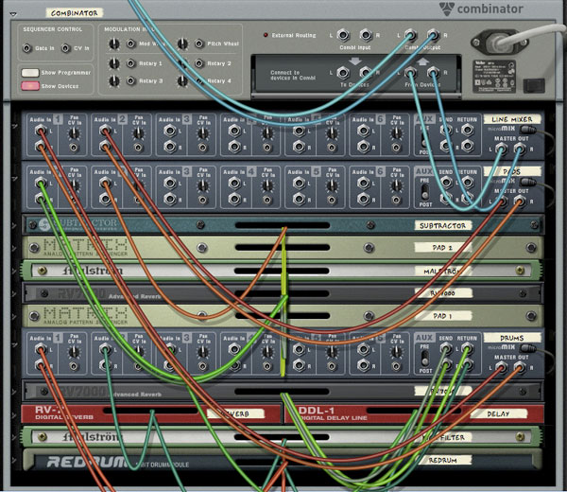567x492 pixels.
Task: Click Pads mixer Audio In 3 left jack
Action: [x=169, y=183]
